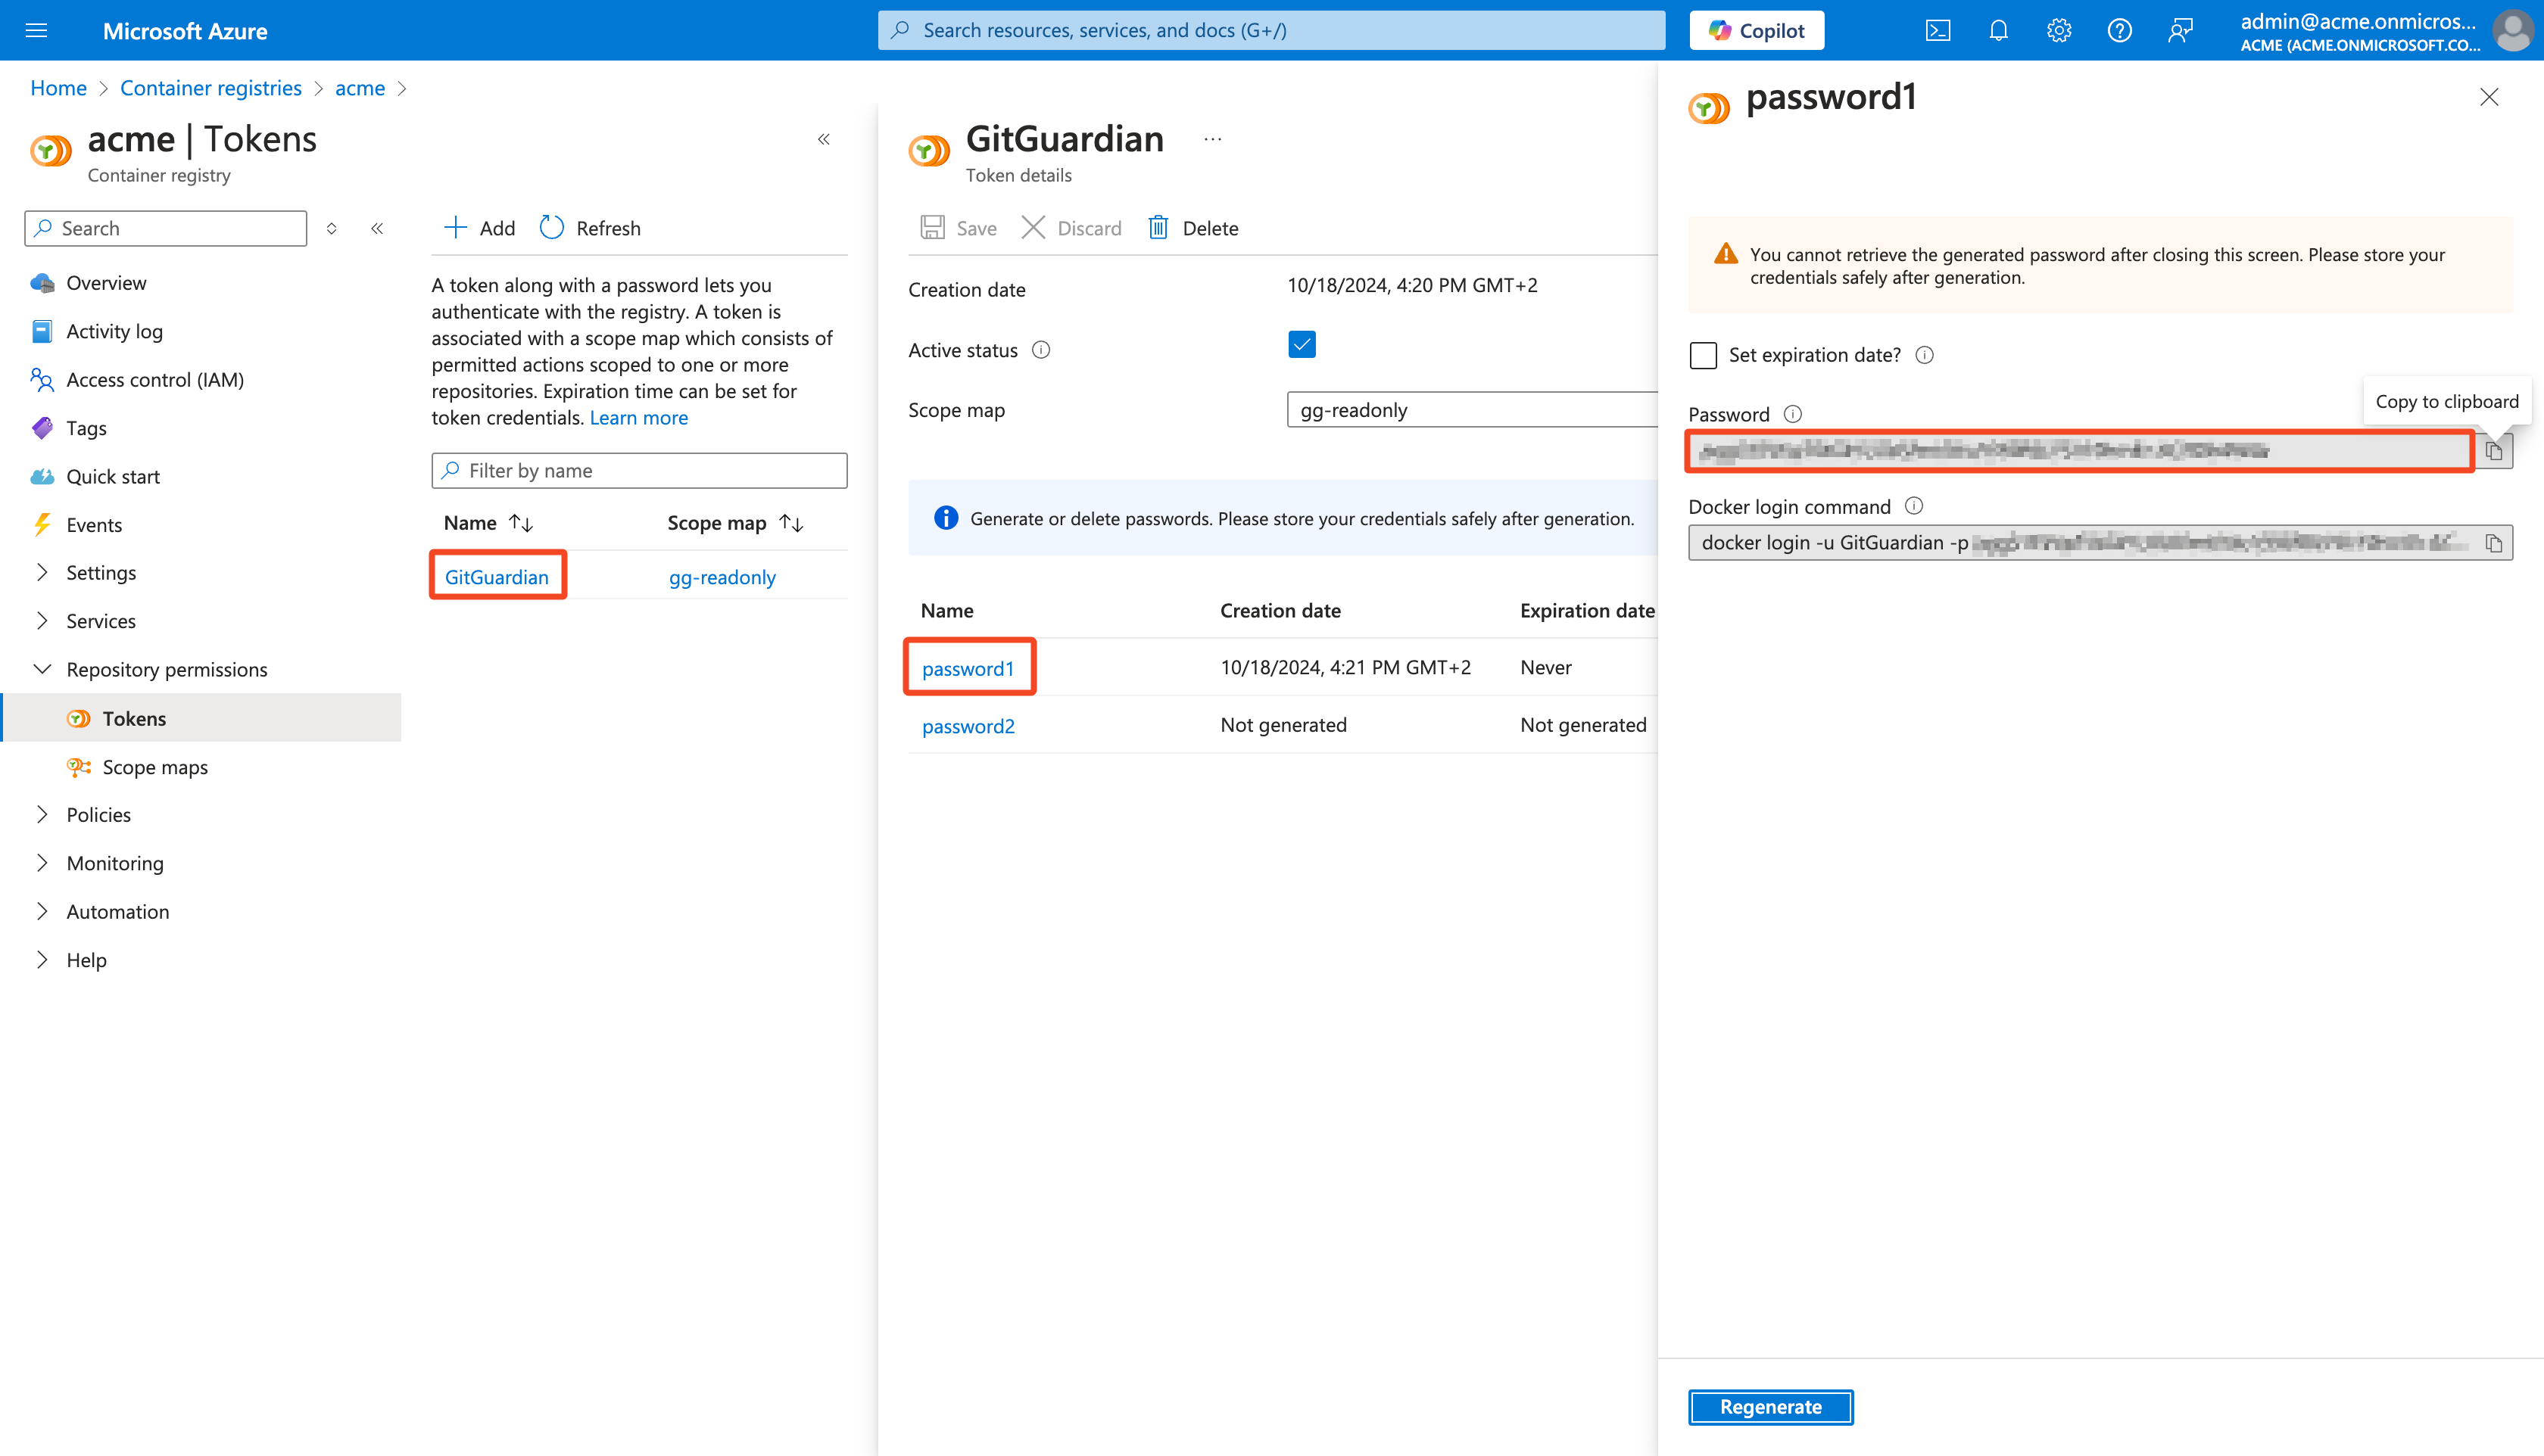Image resolution: width=2544 pixels, height=1456 pixels.
Task: Open Tags menu item
Action: [86, 428]
